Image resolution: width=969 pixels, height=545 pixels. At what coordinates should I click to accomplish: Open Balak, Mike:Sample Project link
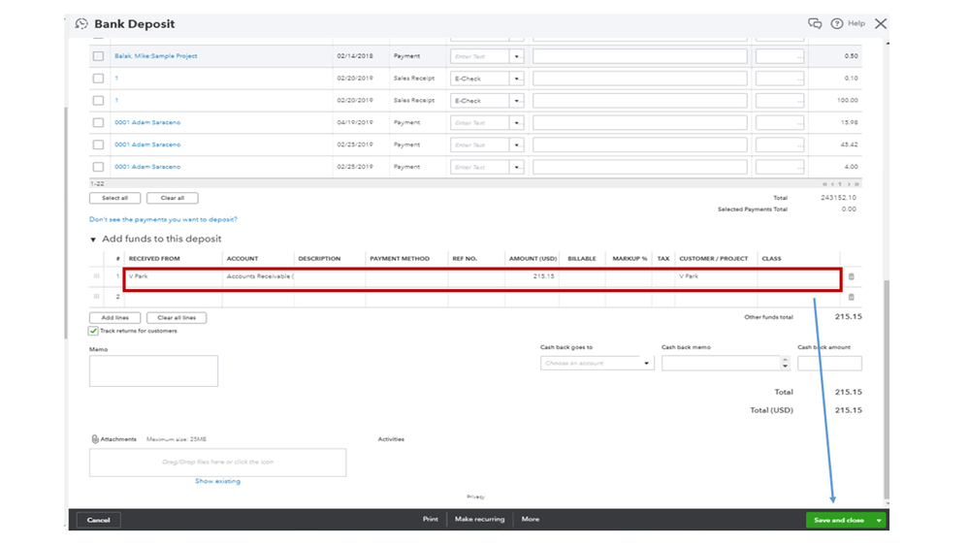[156, 56]
